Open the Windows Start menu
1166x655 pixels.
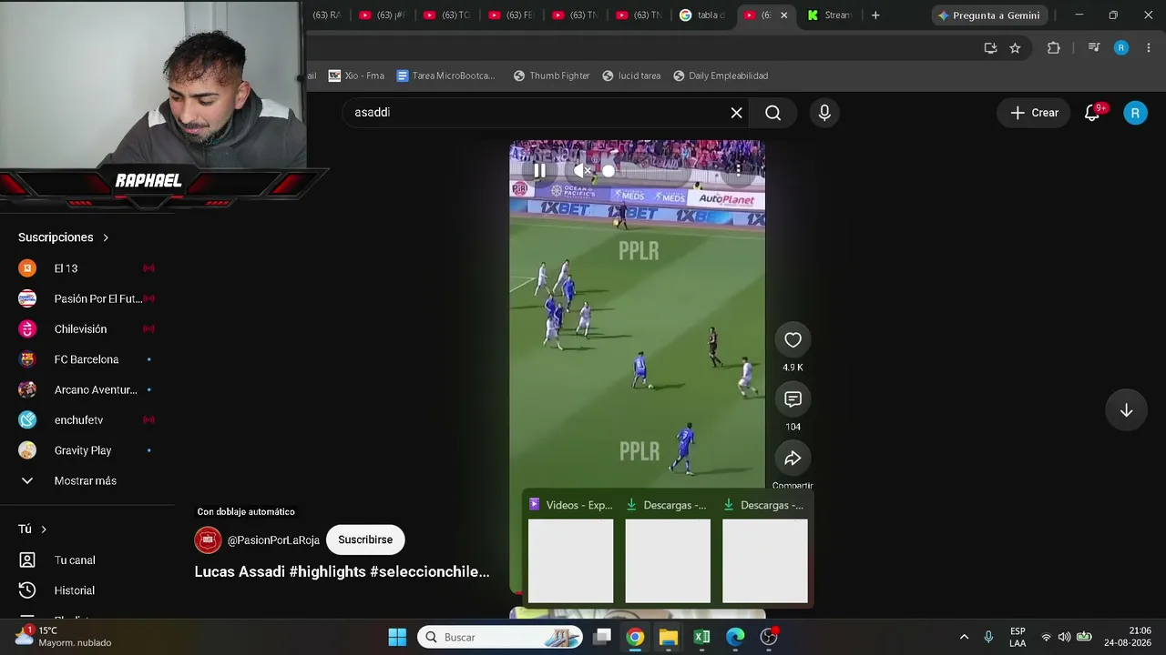pyautogui.click(x=397, y=637)
